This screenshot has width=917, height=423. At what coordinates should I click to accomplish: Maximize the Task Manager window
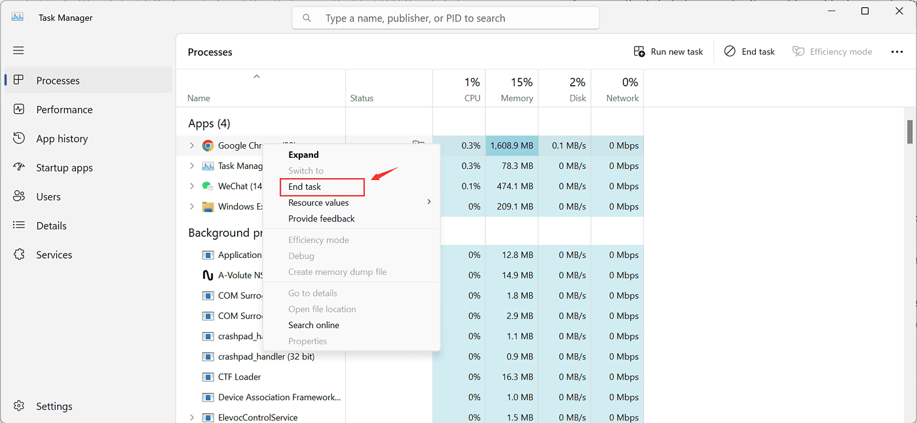click(x=865, y=11)
